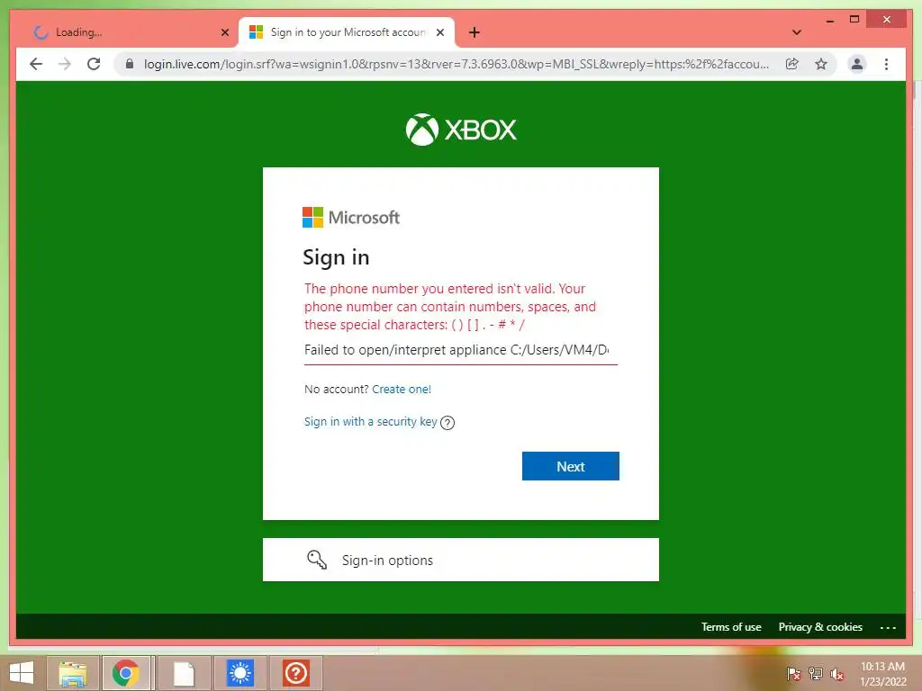Open a new tab with the plus button
922x691 pixels.
(x=474, y=32)
